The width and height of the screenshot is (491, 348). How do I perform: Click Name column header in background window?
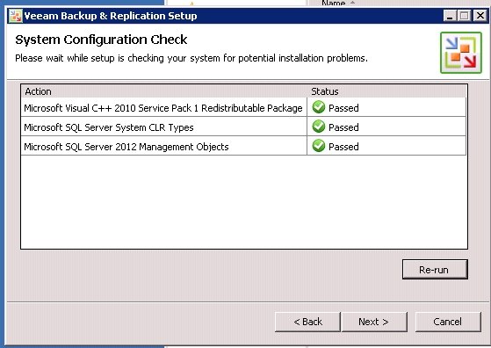point(334,3)
